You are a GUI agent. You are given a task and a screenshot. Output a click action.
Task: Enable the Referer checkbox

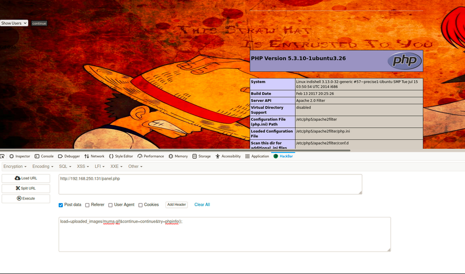87,205
